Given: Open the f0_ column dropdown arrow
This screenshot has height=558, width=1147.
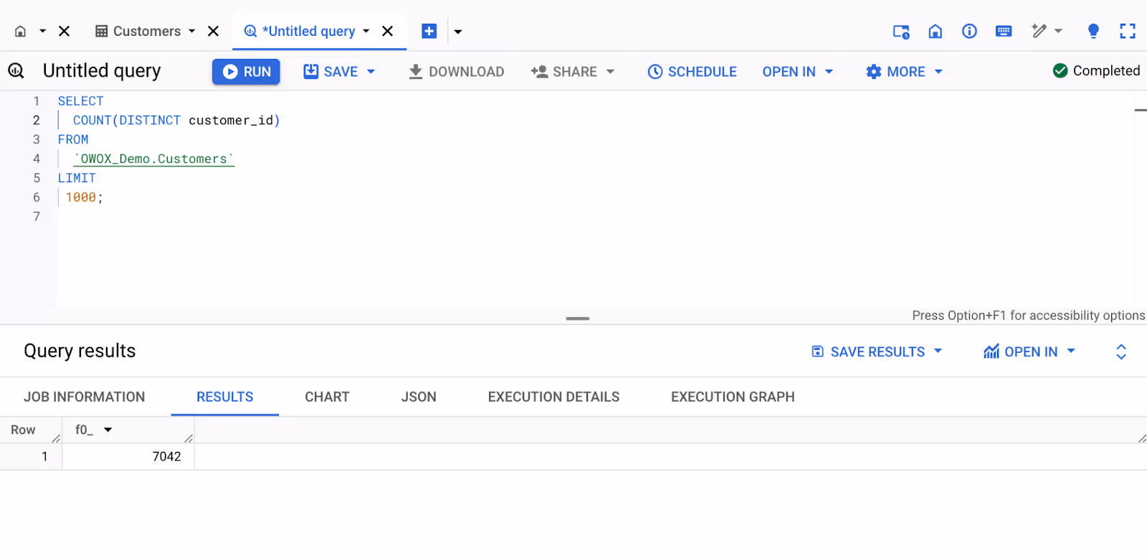Looking at the screenshot, I should coord(108,430).
